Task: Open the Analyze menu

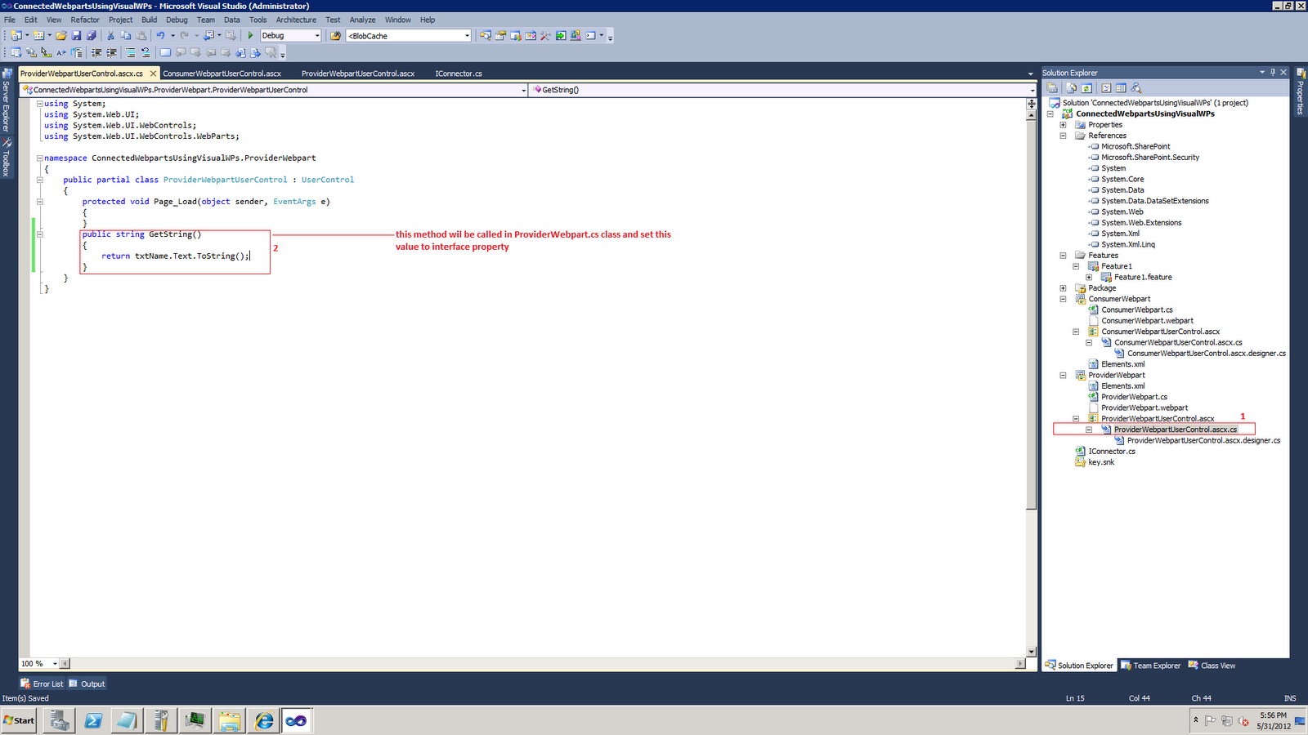Action: (x=362, y=20)
